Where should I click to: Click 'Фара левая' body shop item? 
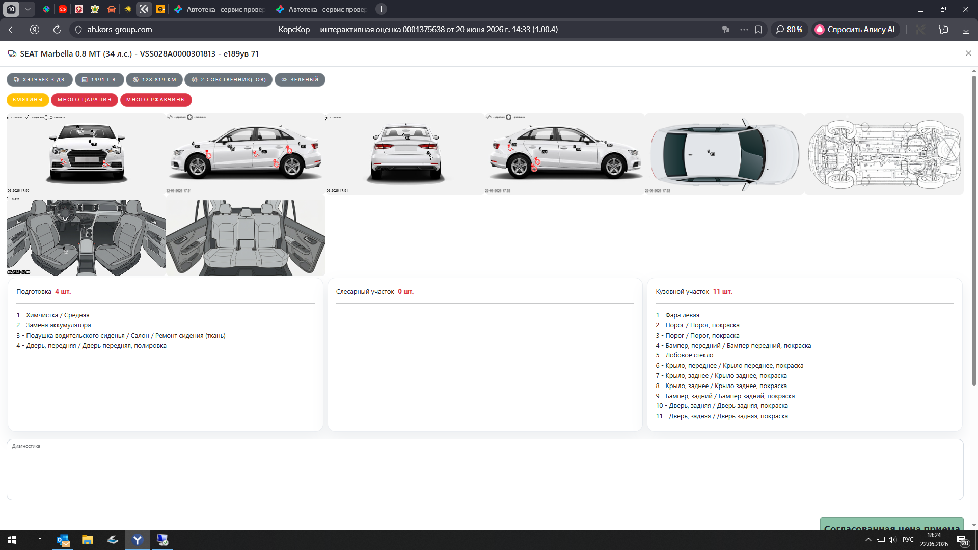click(677, 315)
